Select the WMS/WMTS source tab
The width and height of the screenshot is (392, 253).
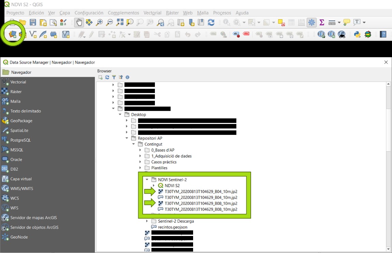click(47, 188)
